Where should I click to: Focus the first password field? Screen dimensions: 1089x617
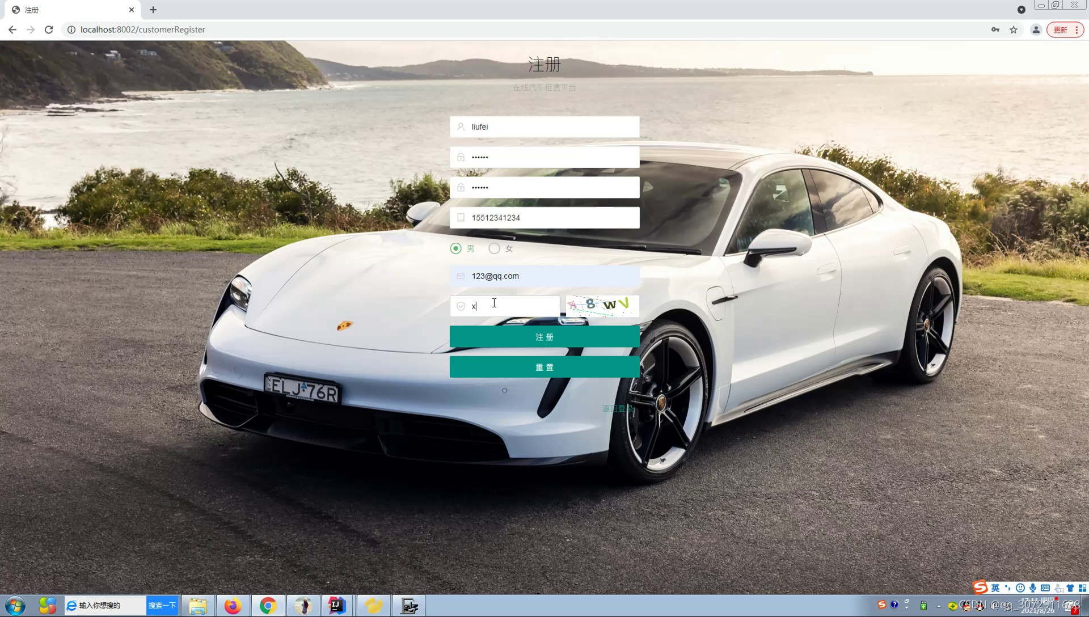click(544, 157)
